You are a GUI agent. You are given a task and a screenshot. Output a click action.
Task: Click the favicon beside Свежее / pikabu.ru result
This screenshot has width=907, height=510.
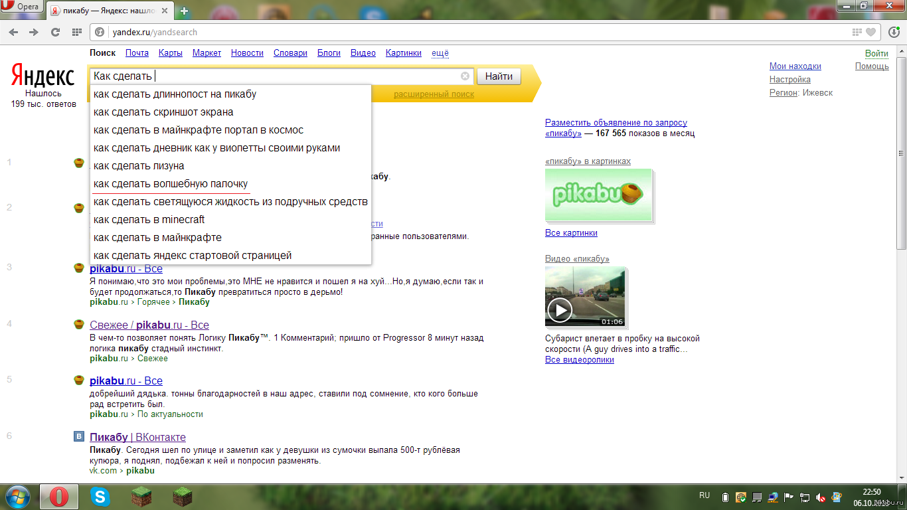(78, 325)
